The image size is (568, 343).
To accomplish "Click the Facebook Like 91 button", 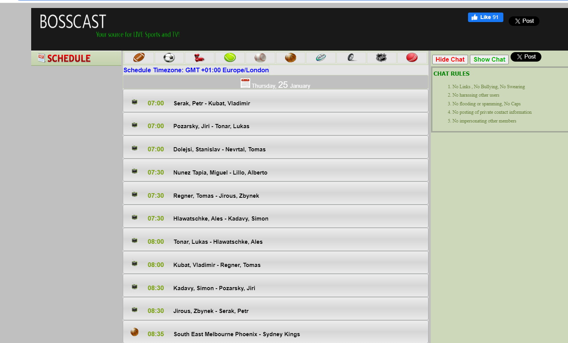I will [485, 17].
